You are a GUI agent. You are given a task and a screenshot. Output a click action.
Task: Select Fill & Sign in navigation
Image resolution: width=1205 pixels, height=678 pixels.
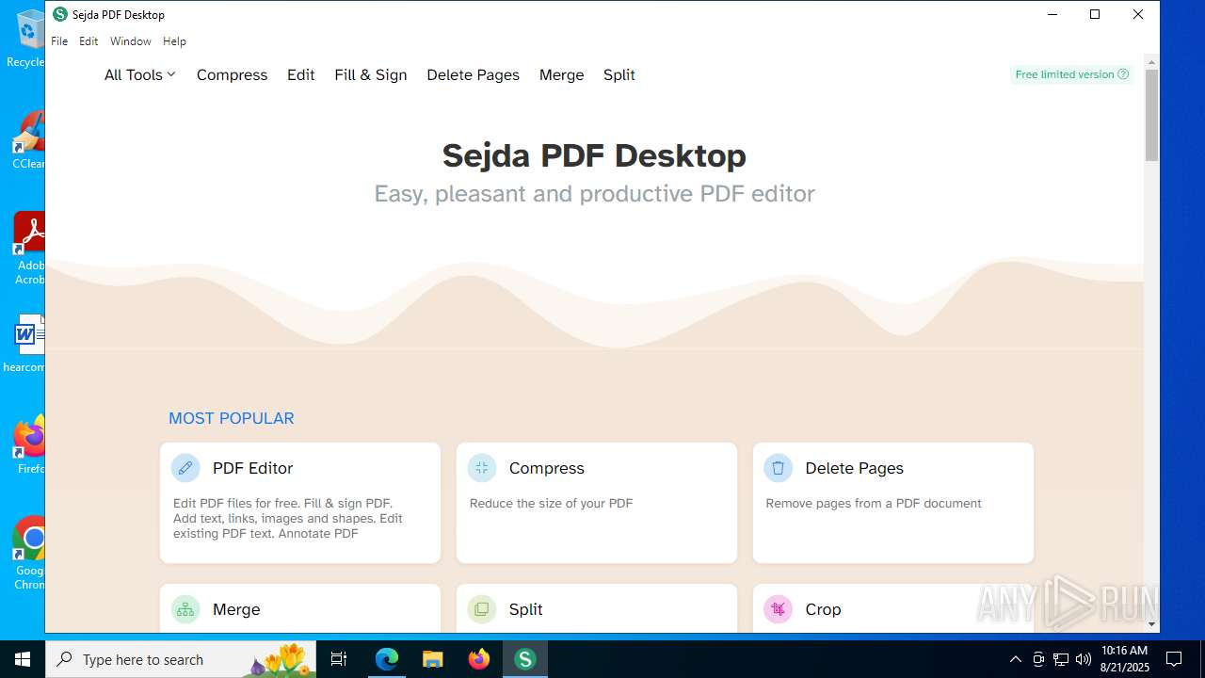pyautogui.click(x=371, y=75)
